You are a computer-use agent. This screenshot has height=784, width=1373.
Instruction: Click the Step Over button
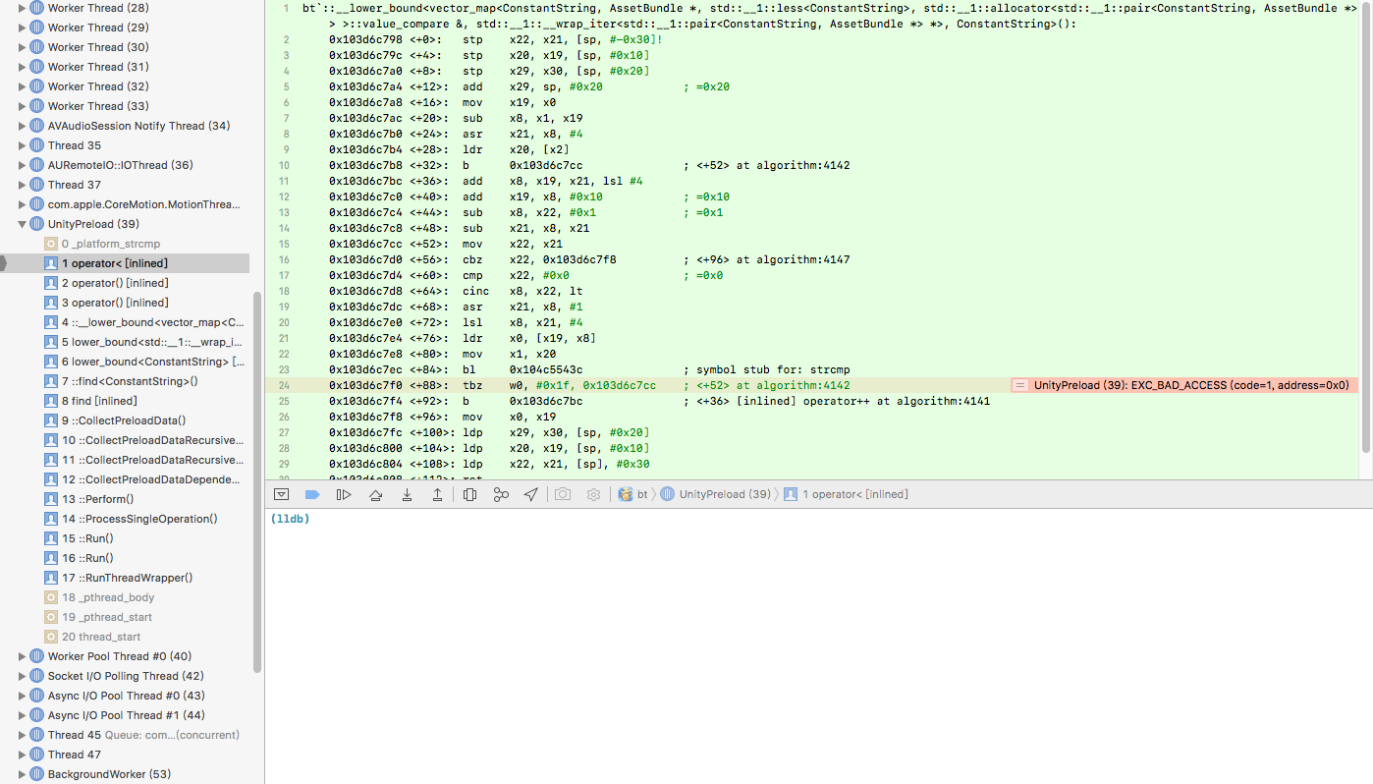[x=375, y=494]
